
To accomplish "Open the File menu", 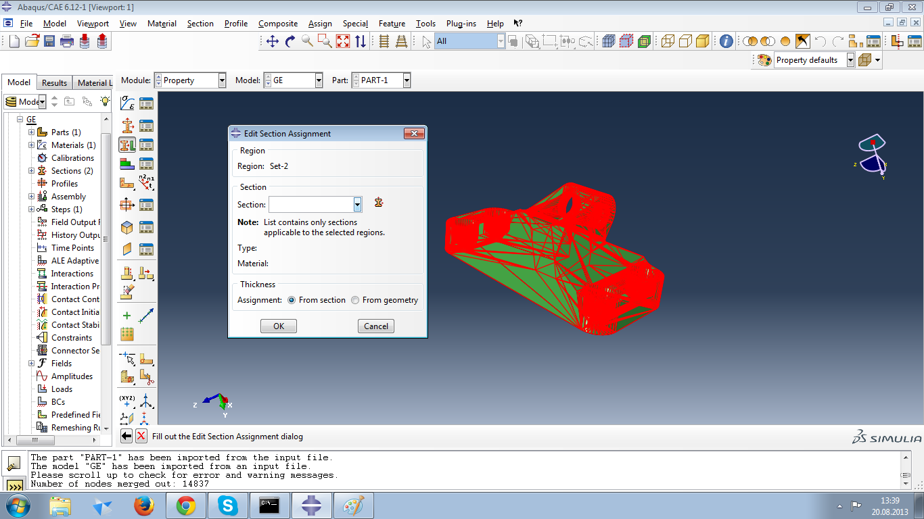I will pos(26,23).
